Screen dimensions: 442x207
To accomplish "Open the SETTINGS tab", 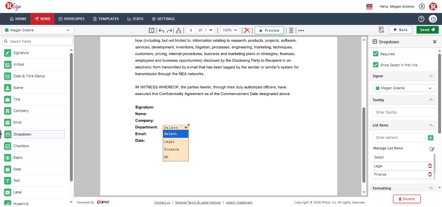I will 163,19.
